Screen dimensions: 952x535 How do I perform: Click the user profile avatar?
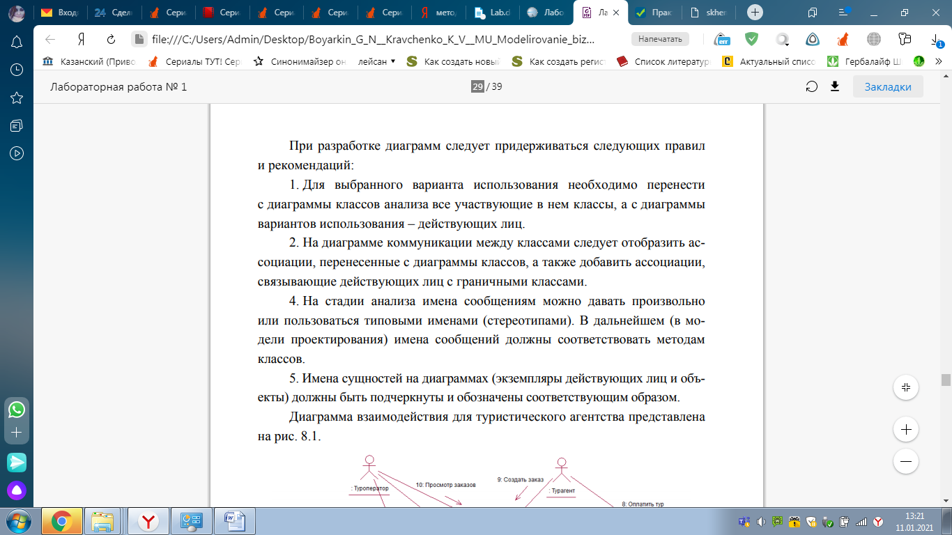(x=17, y=13)
